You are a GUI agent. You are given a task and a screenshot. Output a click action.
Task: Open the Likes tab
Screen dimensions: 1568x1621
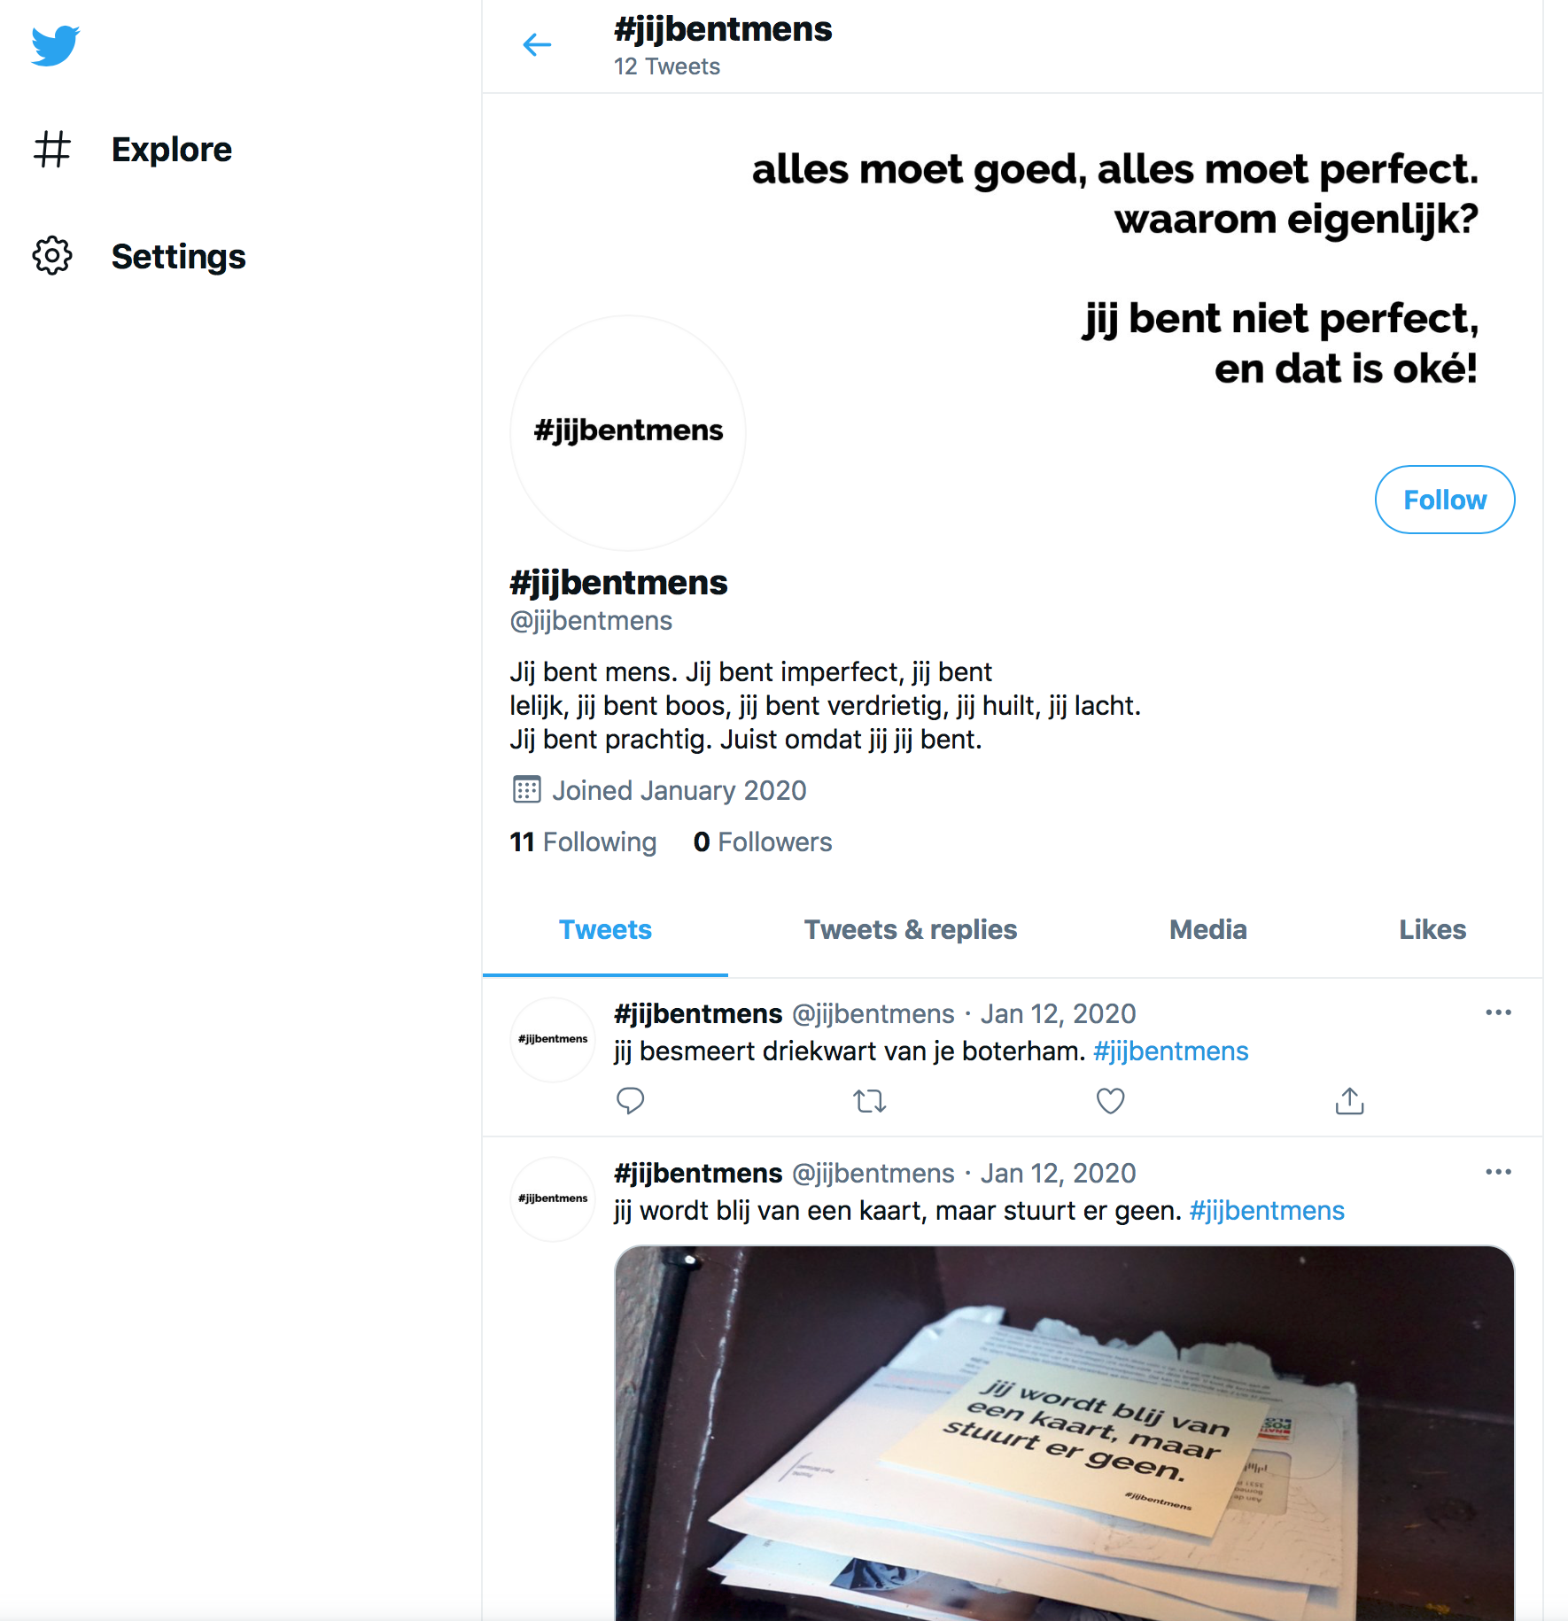click(1432, 930)
